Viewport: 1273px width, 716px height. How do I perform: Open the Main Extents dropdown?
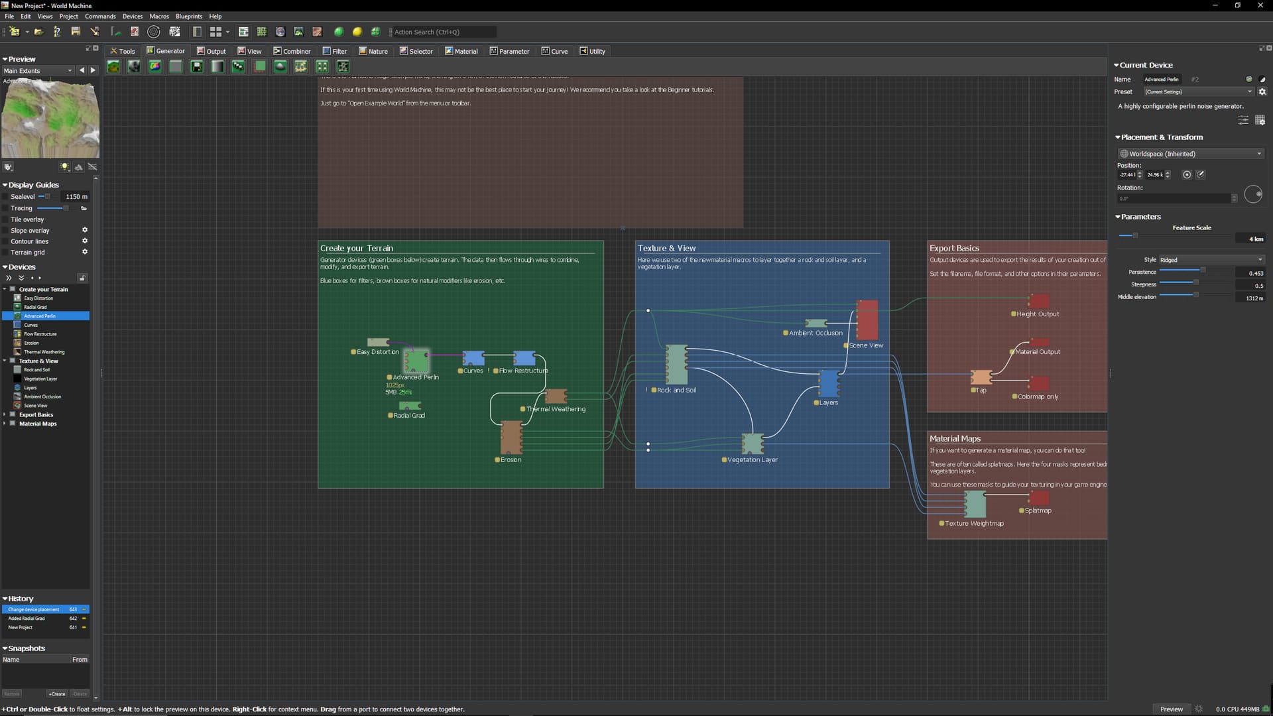pos(38,71)
